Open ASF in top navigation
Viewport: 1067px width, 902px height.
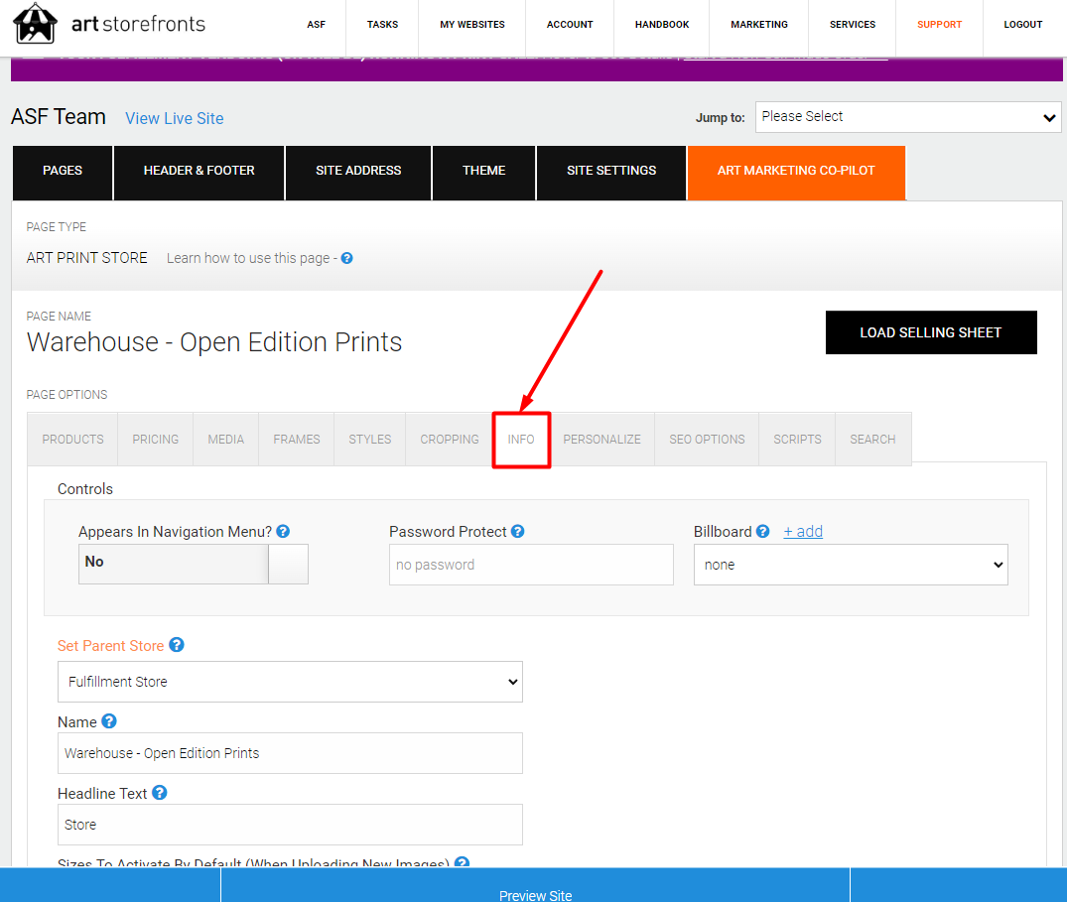pyautogui.click(x=316, y=25)
